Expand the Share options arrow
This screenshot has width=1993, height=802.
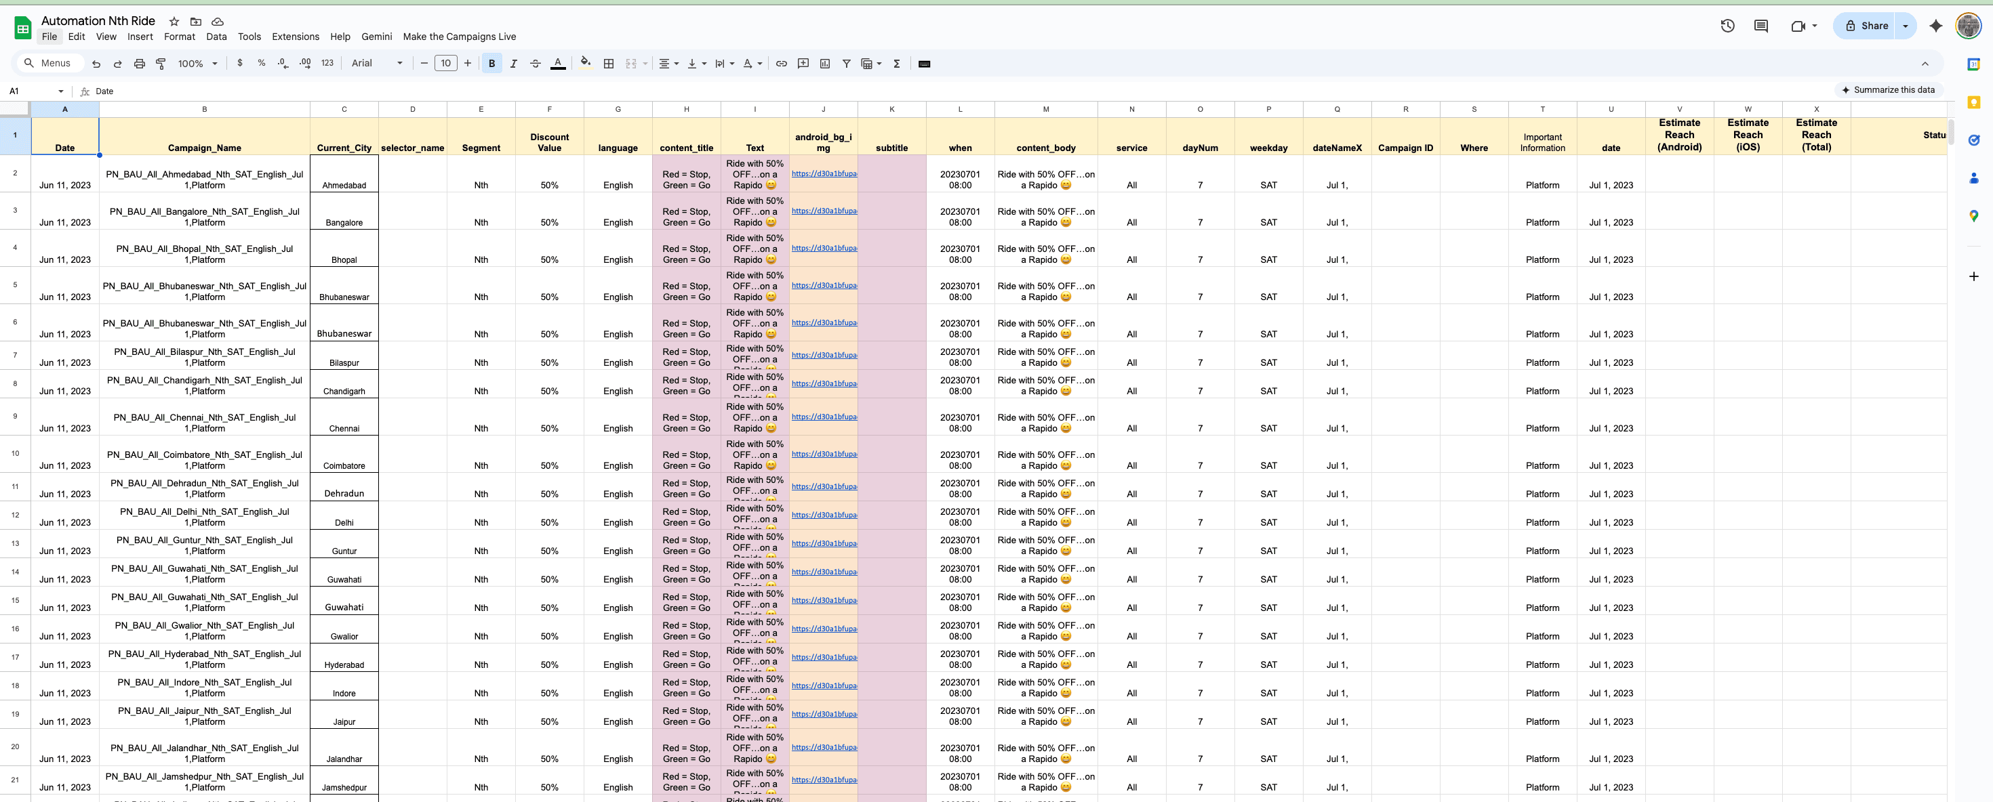pyautogui.click(x=1905, y=26)
